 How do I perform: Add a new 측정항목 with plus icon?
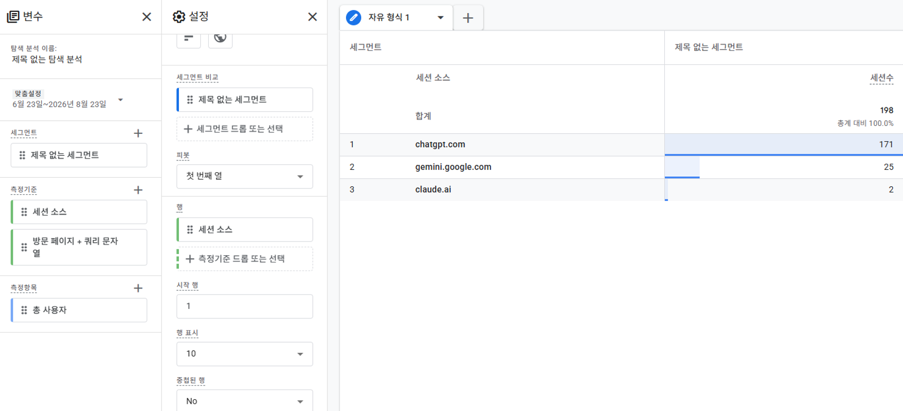[138, 288]
